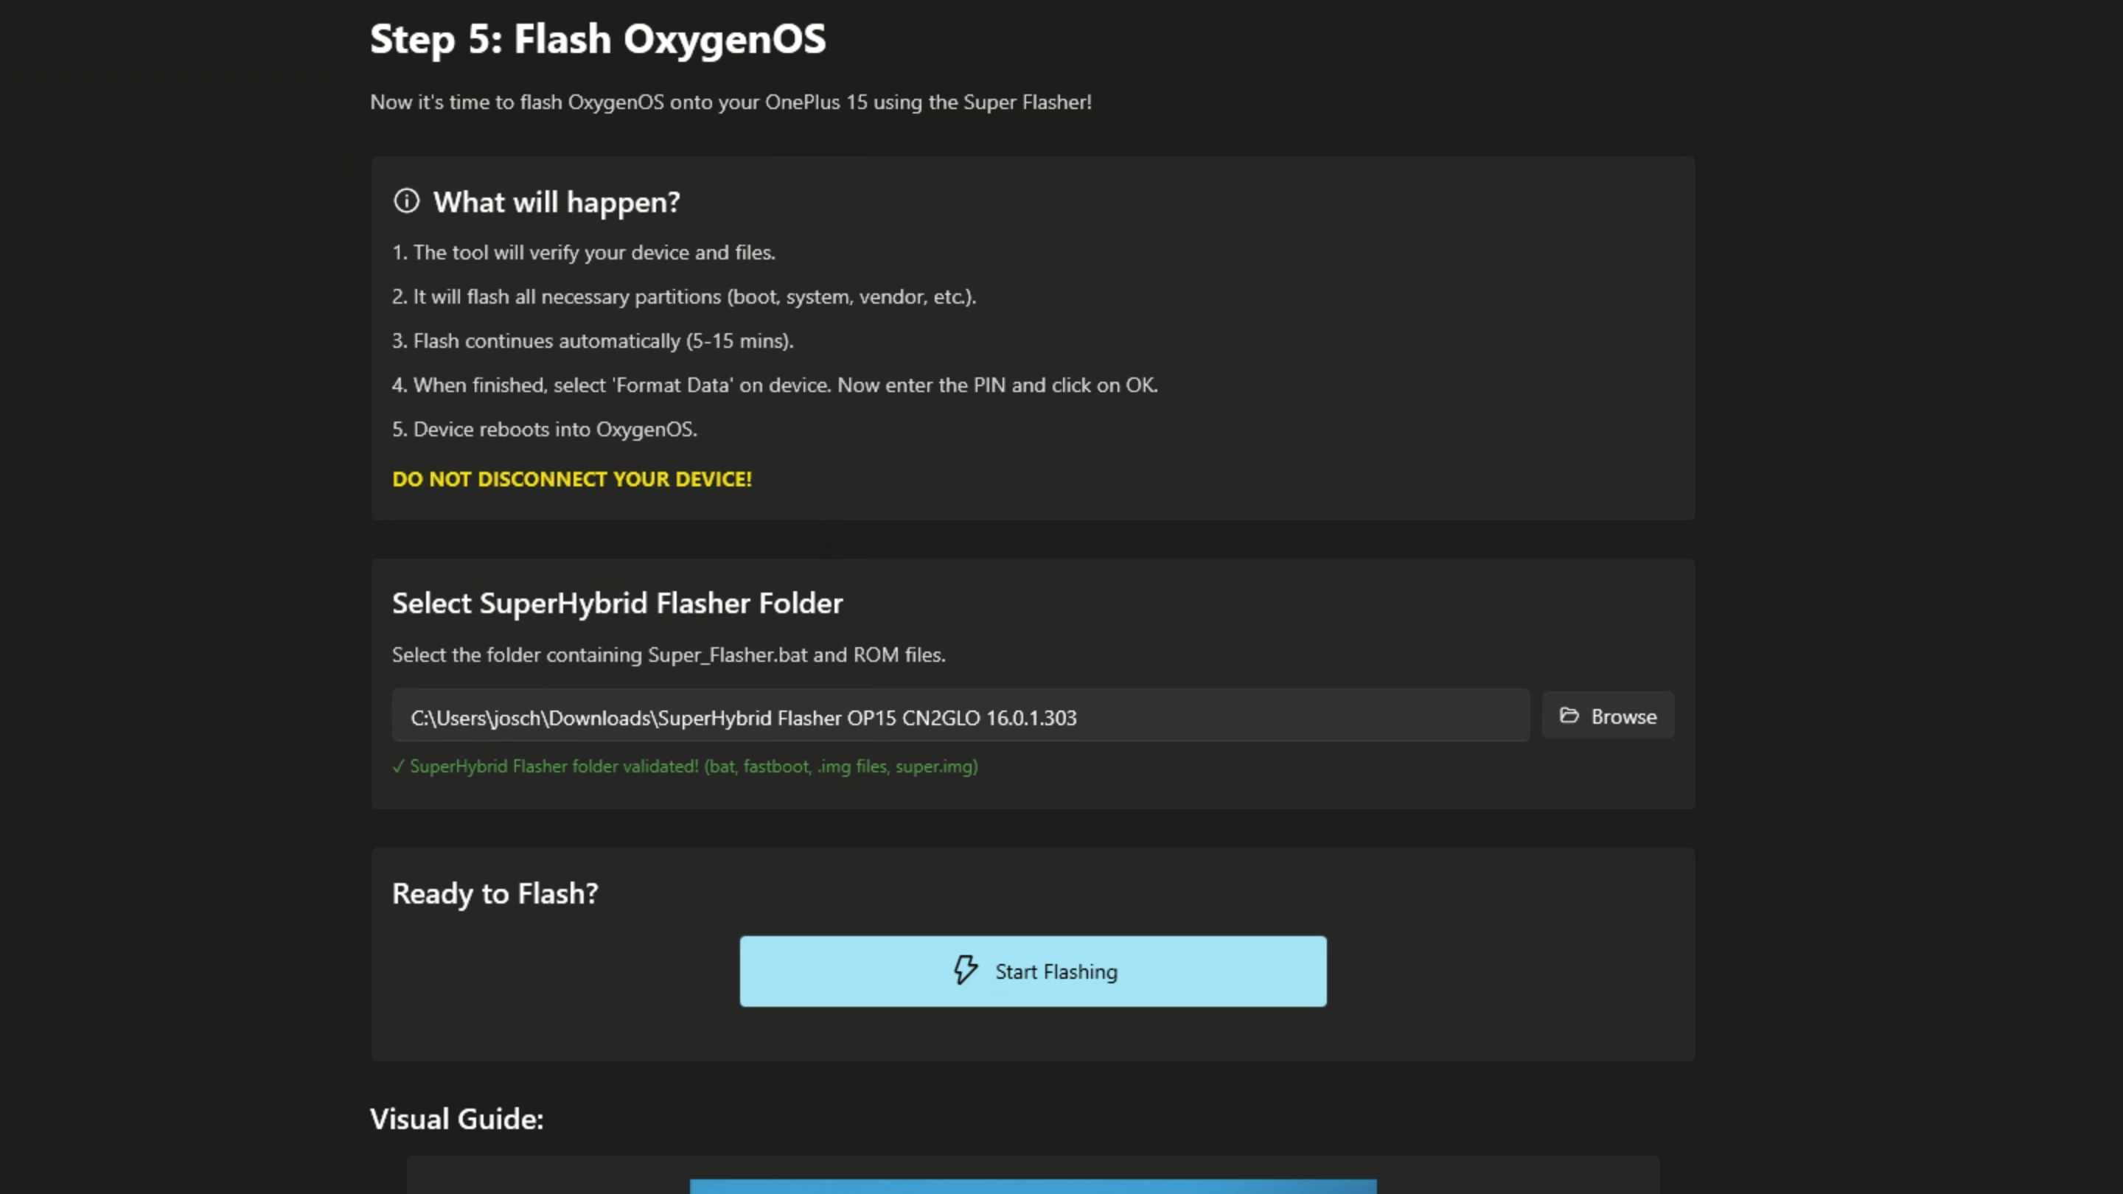The width and height of the screenshot is (2123, 1194).
Task: Click step 5 'Device reboots into OxygenOS'
Action: click(545, 429)
